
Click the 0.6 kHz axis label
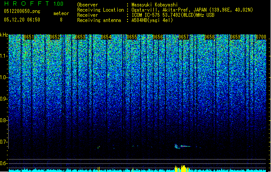click(4, 163)
